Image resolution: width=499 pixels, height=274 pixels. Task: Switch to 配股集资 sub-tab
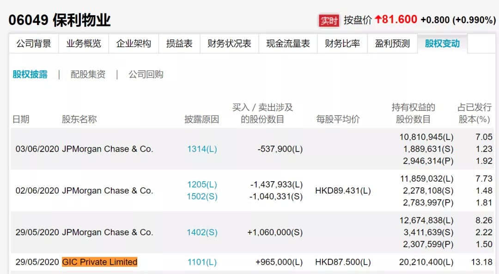pyautogui.click(x=88, y=74)
